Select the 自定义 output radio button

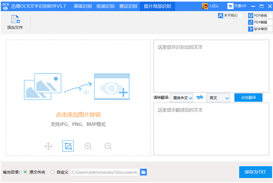(x=53, y=172)
